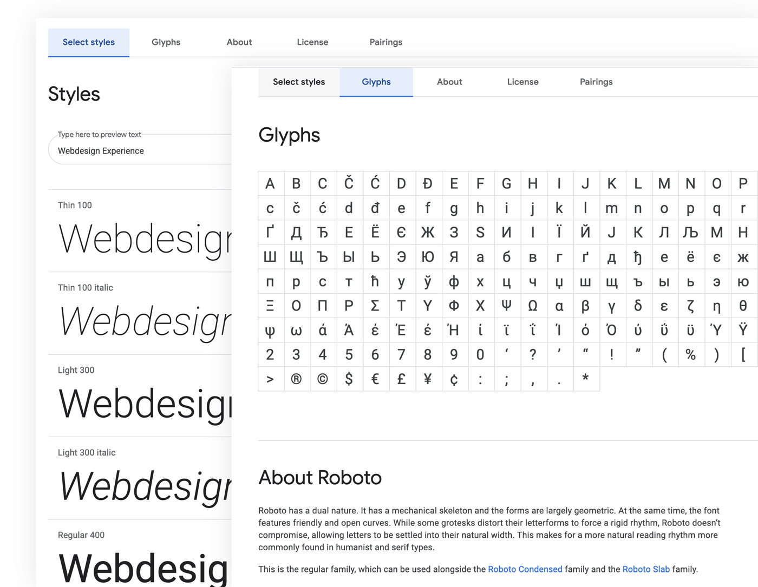The height and width of the screenshot is (587, 758).
Task: Pick the exclamation mark glyph cell
Action: [x=612, y=354]
